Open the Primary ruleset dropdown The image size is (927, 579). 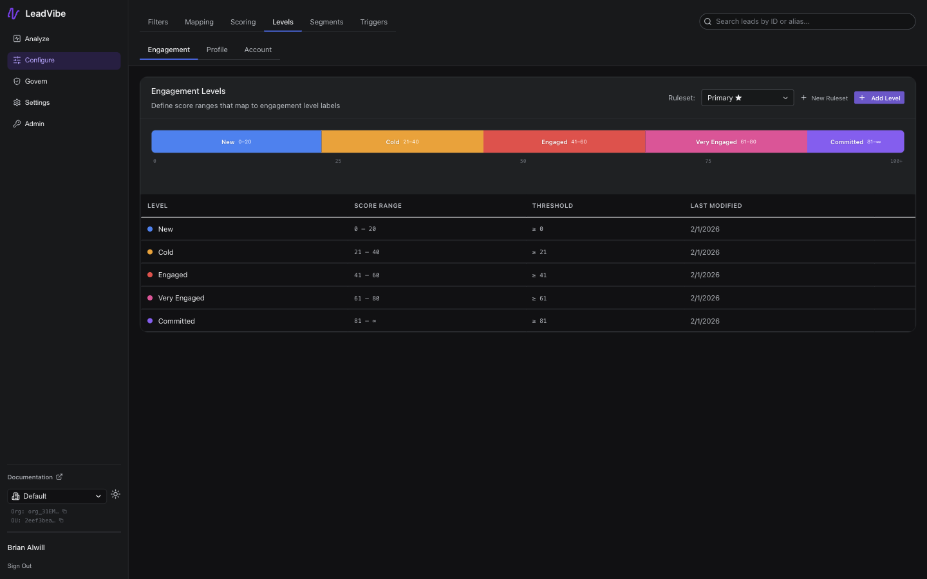click(x=747, y=98)
